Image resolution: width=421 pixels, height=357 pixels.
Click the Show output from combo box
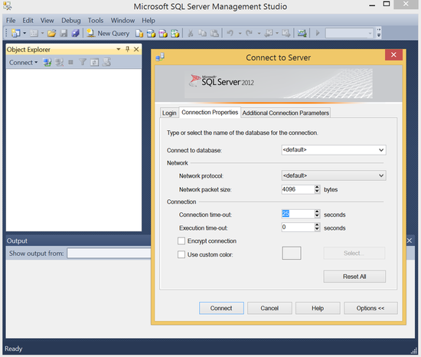(109, 253)
